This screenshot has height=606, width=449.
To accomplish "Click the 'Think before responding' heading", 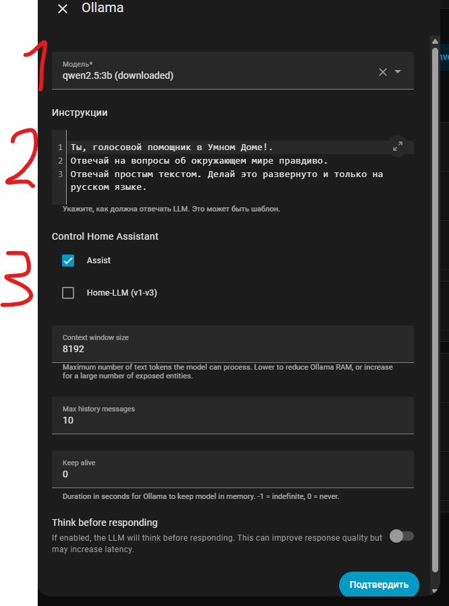I will pos(105,523).
